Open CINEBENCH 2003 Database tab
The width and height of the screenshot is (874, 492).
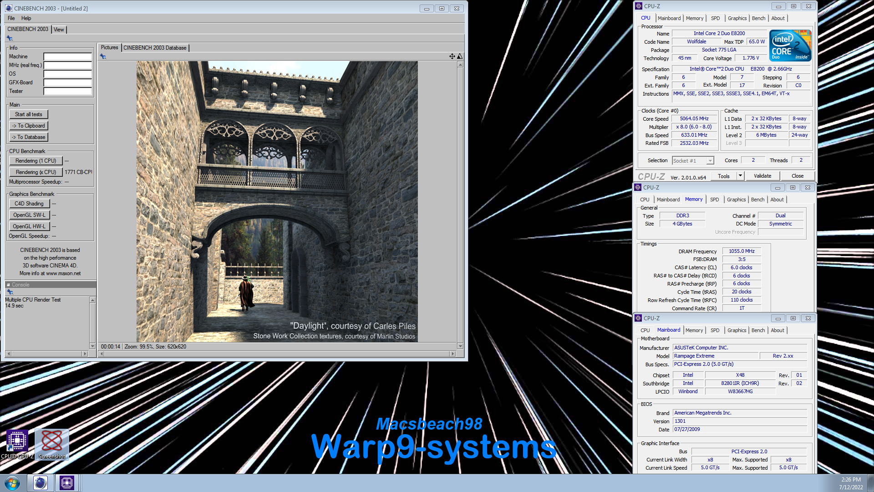coord(155,48)
